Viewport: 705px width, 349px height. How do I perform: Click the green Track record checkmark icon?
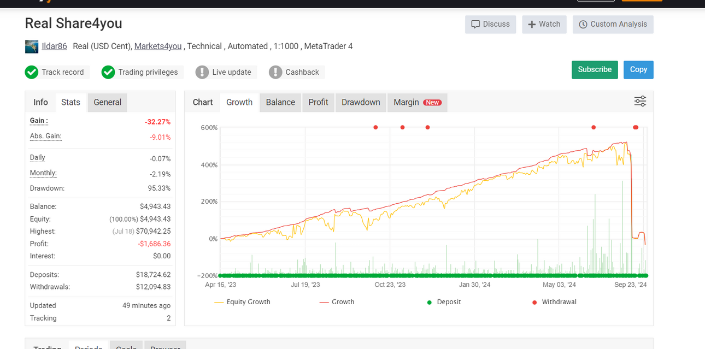click(31, 72)
